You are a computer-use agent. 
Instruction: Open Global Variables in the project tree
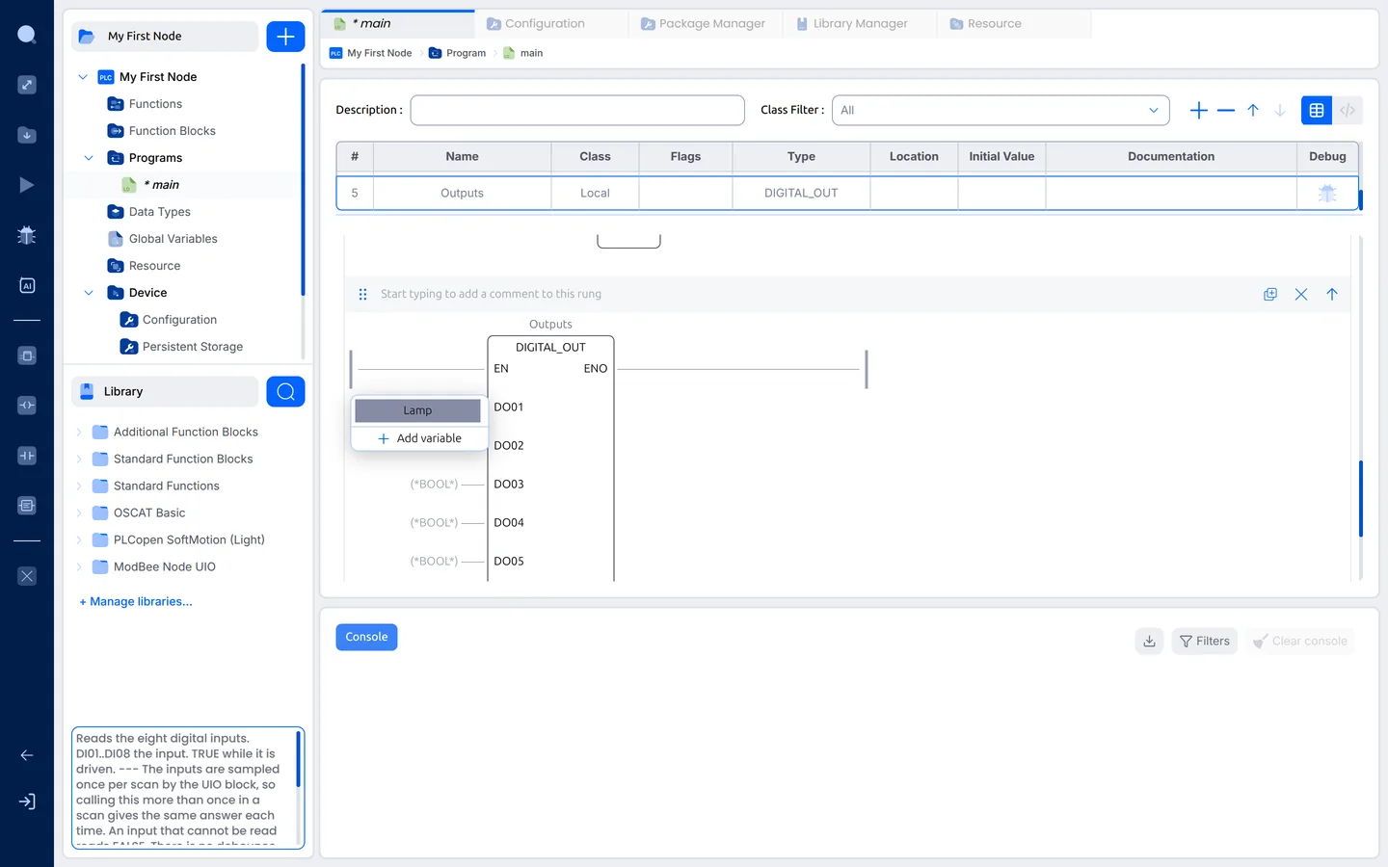pos(173,239)
